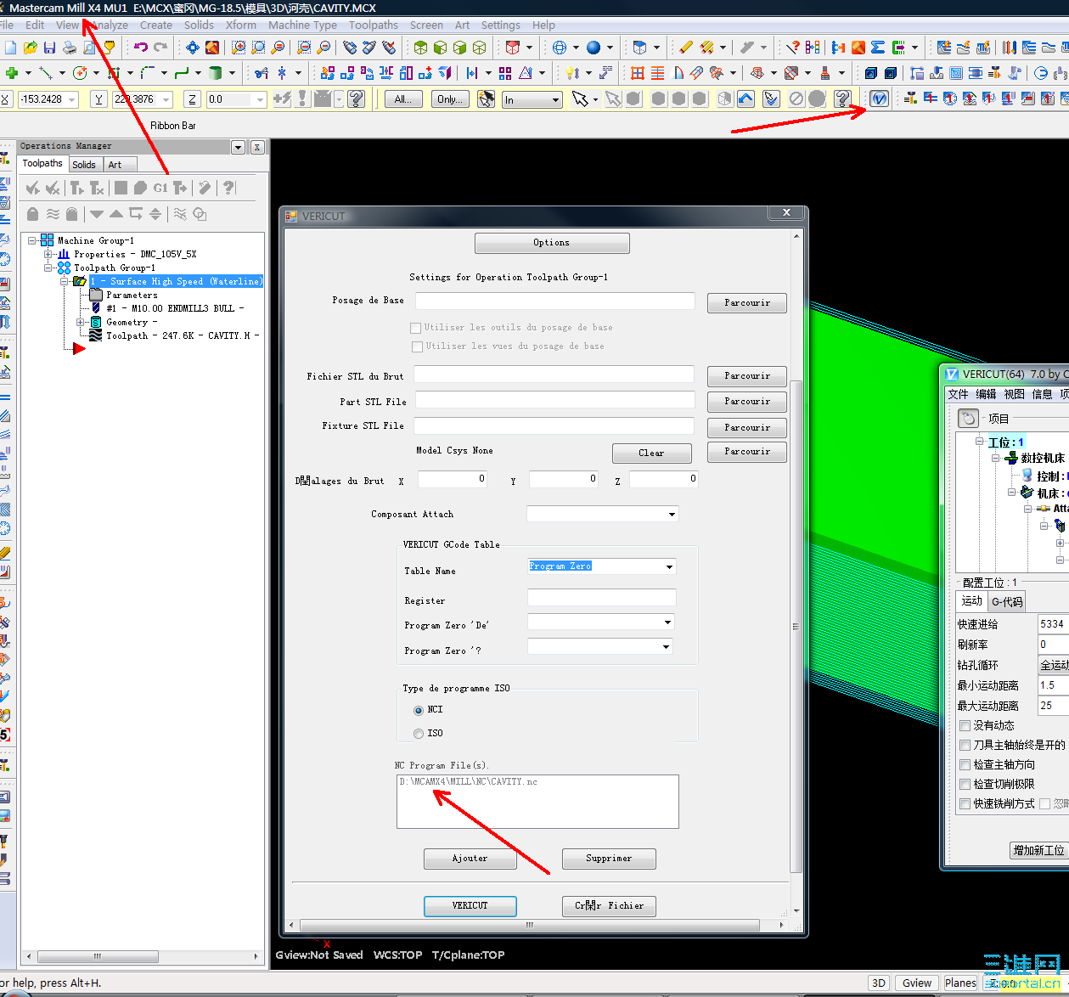Open the Program Zero '?' dropdown
This screenshot has width=1069, height=997.
(667, 647)
